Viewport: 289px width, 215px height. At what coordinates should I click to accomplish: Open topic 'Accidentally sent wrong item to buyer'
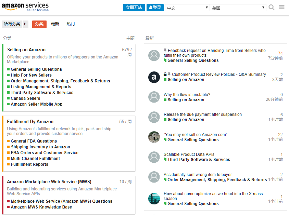pos(198,175)
